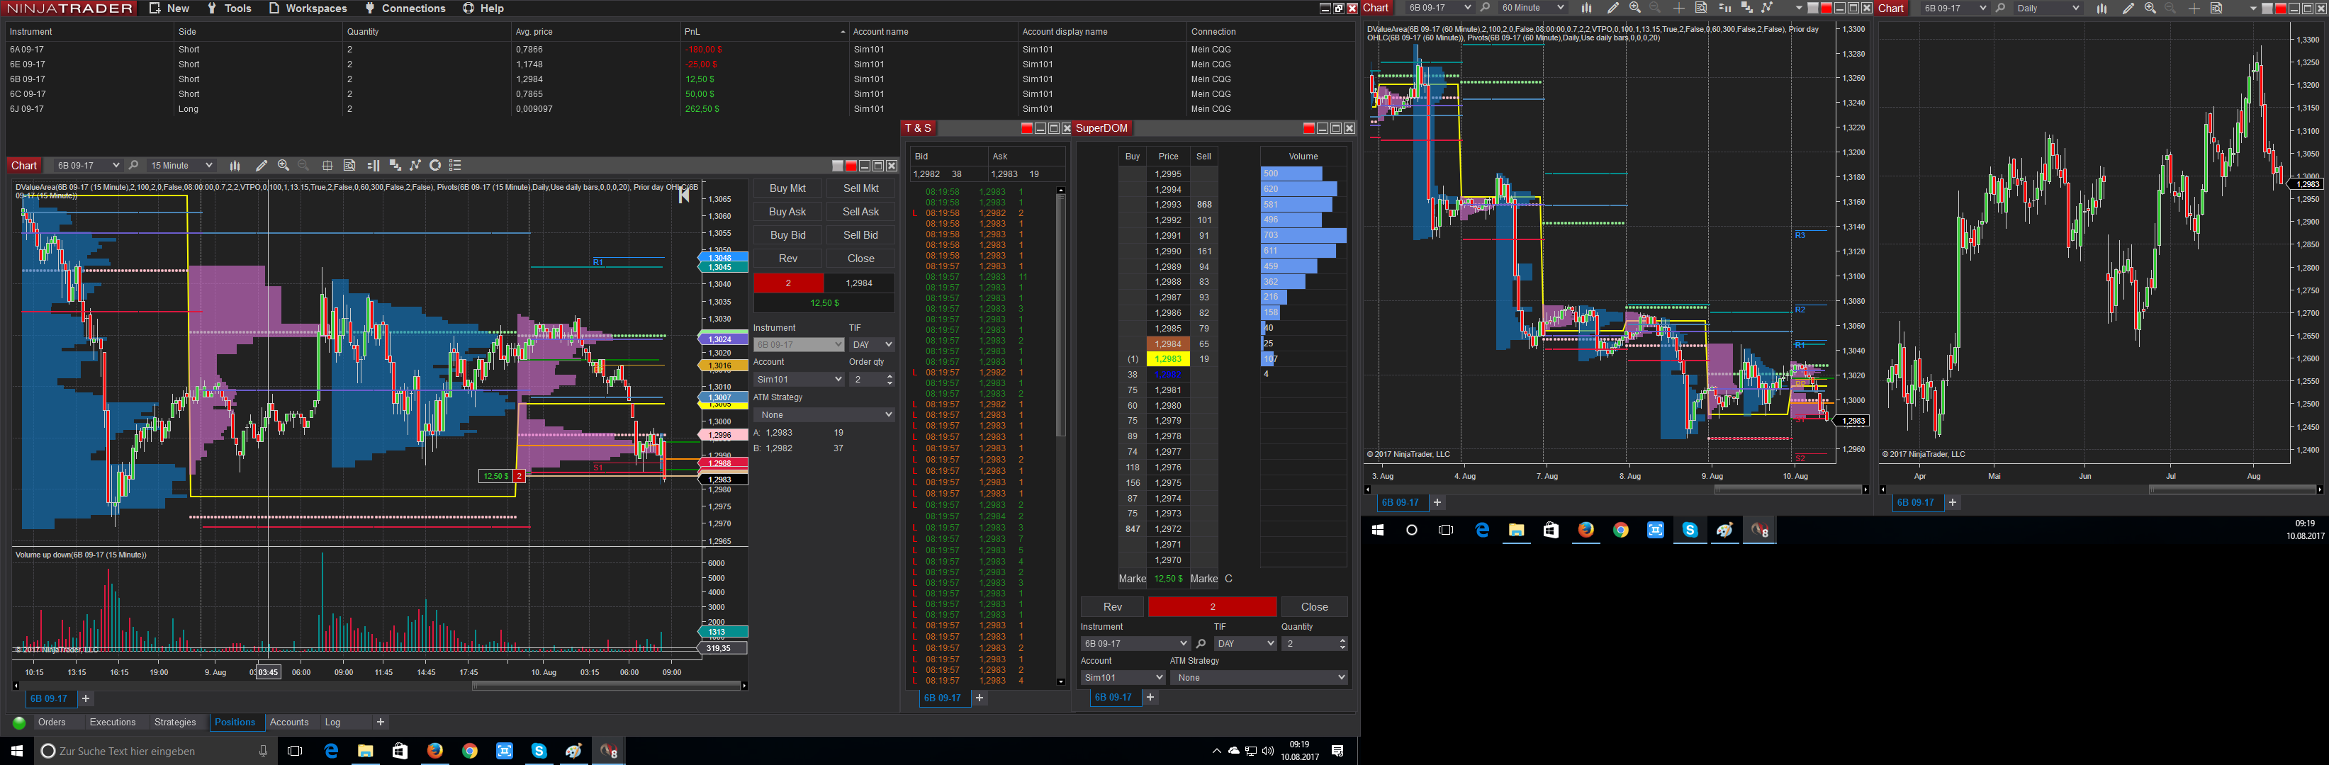Click Order qty stepper in chart trader
The height and width of the screenshot is (765, 2329).
[889, 380]
